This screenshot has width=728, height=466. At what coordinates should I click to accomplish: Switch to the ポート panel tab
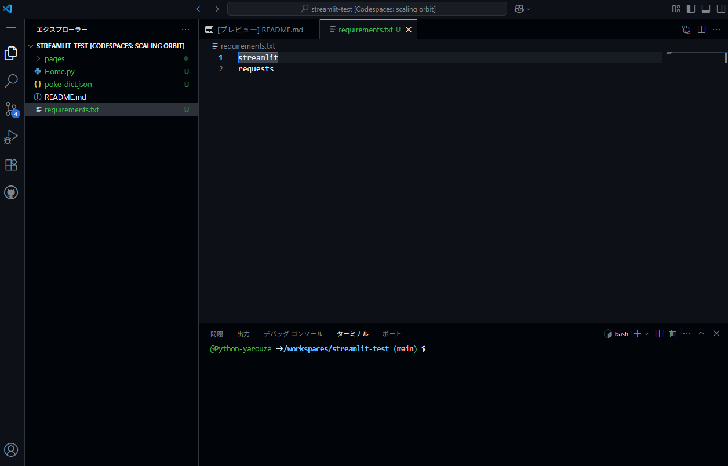pos(392,334)
